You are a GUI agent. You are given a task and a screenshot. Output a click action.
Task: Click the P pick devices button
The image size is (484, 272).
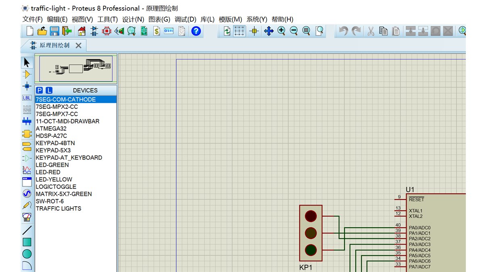point(40,90)
